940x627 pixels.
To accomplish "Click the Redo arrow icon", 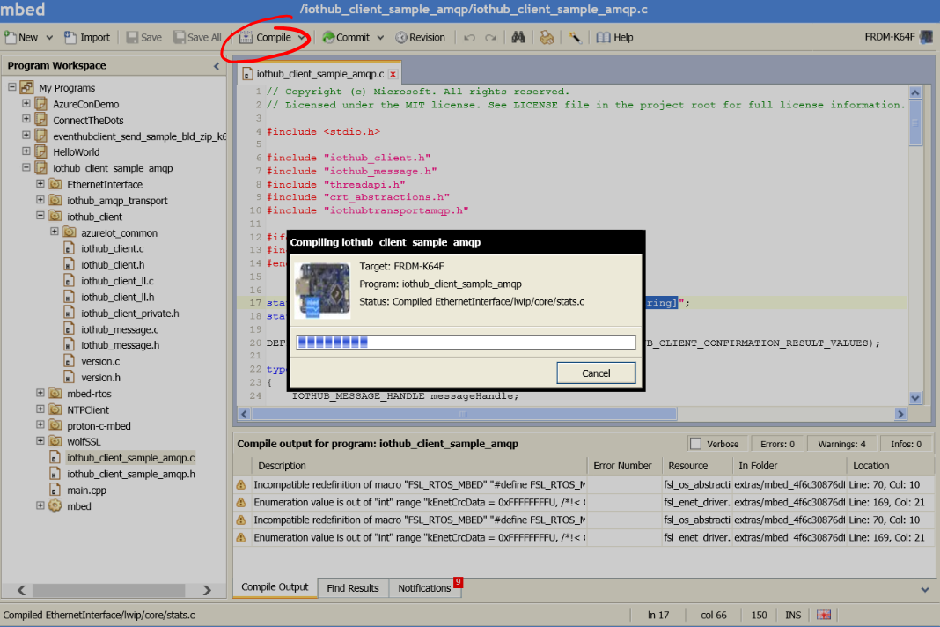I will point(490,38).
